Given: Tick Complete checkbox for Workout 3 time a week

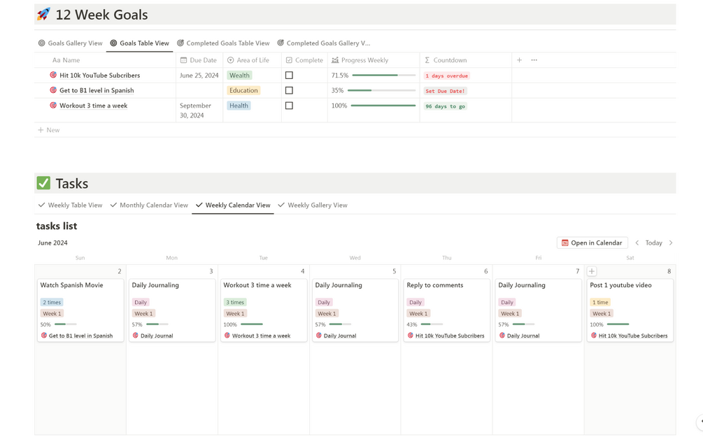Looking at the screenshot, I should pyautogui.click(x=289, y=106).
